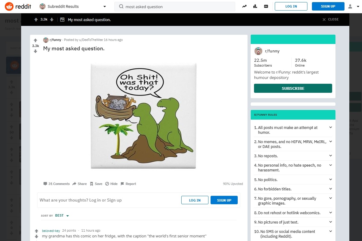362x241 pixels.
Task: Click the '16 hours ago' timestamp
Action: (113, 40)
